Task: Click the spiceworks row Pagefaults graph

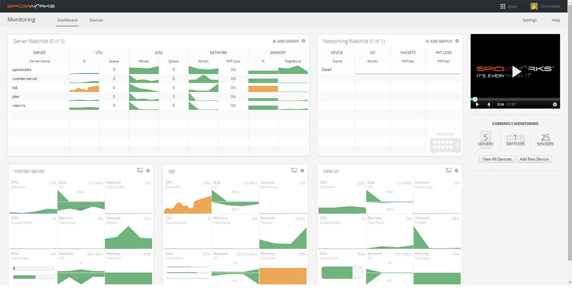Action: [293, 70]
